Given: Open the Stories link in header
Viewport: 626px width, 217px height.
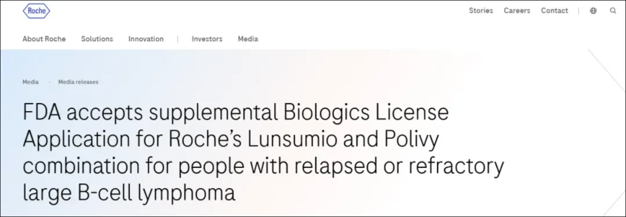Looking at the screenshot, I should (481, 11).
